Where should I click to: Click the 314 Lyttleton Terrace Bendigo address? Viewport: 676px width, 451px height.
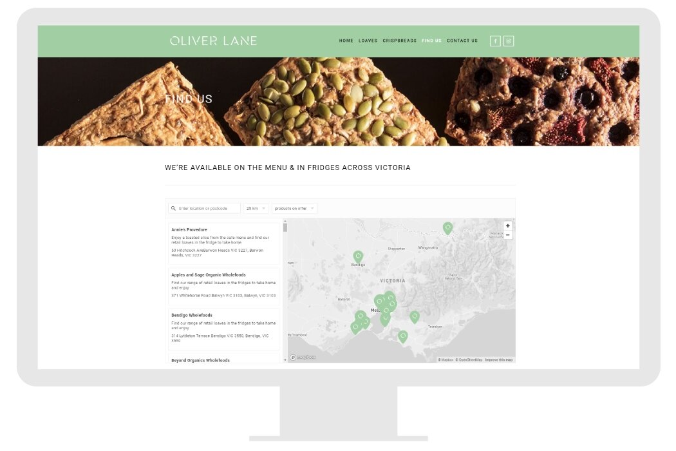pyautogui.click(x=220, y=338)
